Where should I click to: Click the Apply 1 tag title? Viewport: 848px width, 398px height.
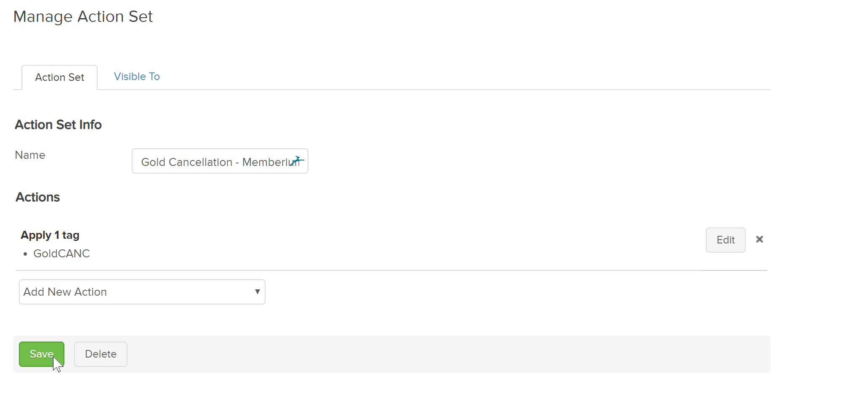[x=50, y=235]
